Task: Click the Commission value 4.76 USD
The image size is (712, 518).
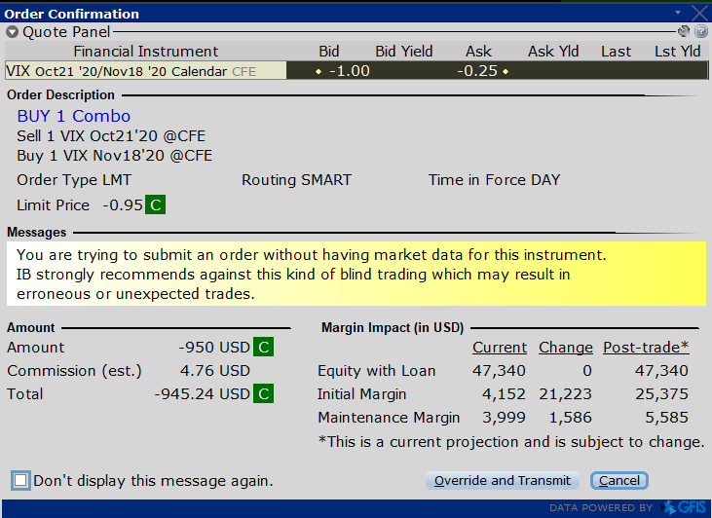Action: click(215, 371)
